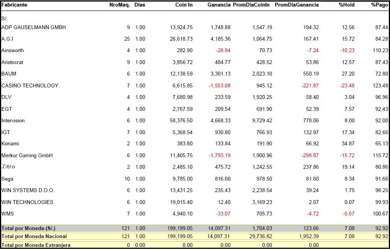Click BAUM Ganancia value 3,301.13

point(221,74)
